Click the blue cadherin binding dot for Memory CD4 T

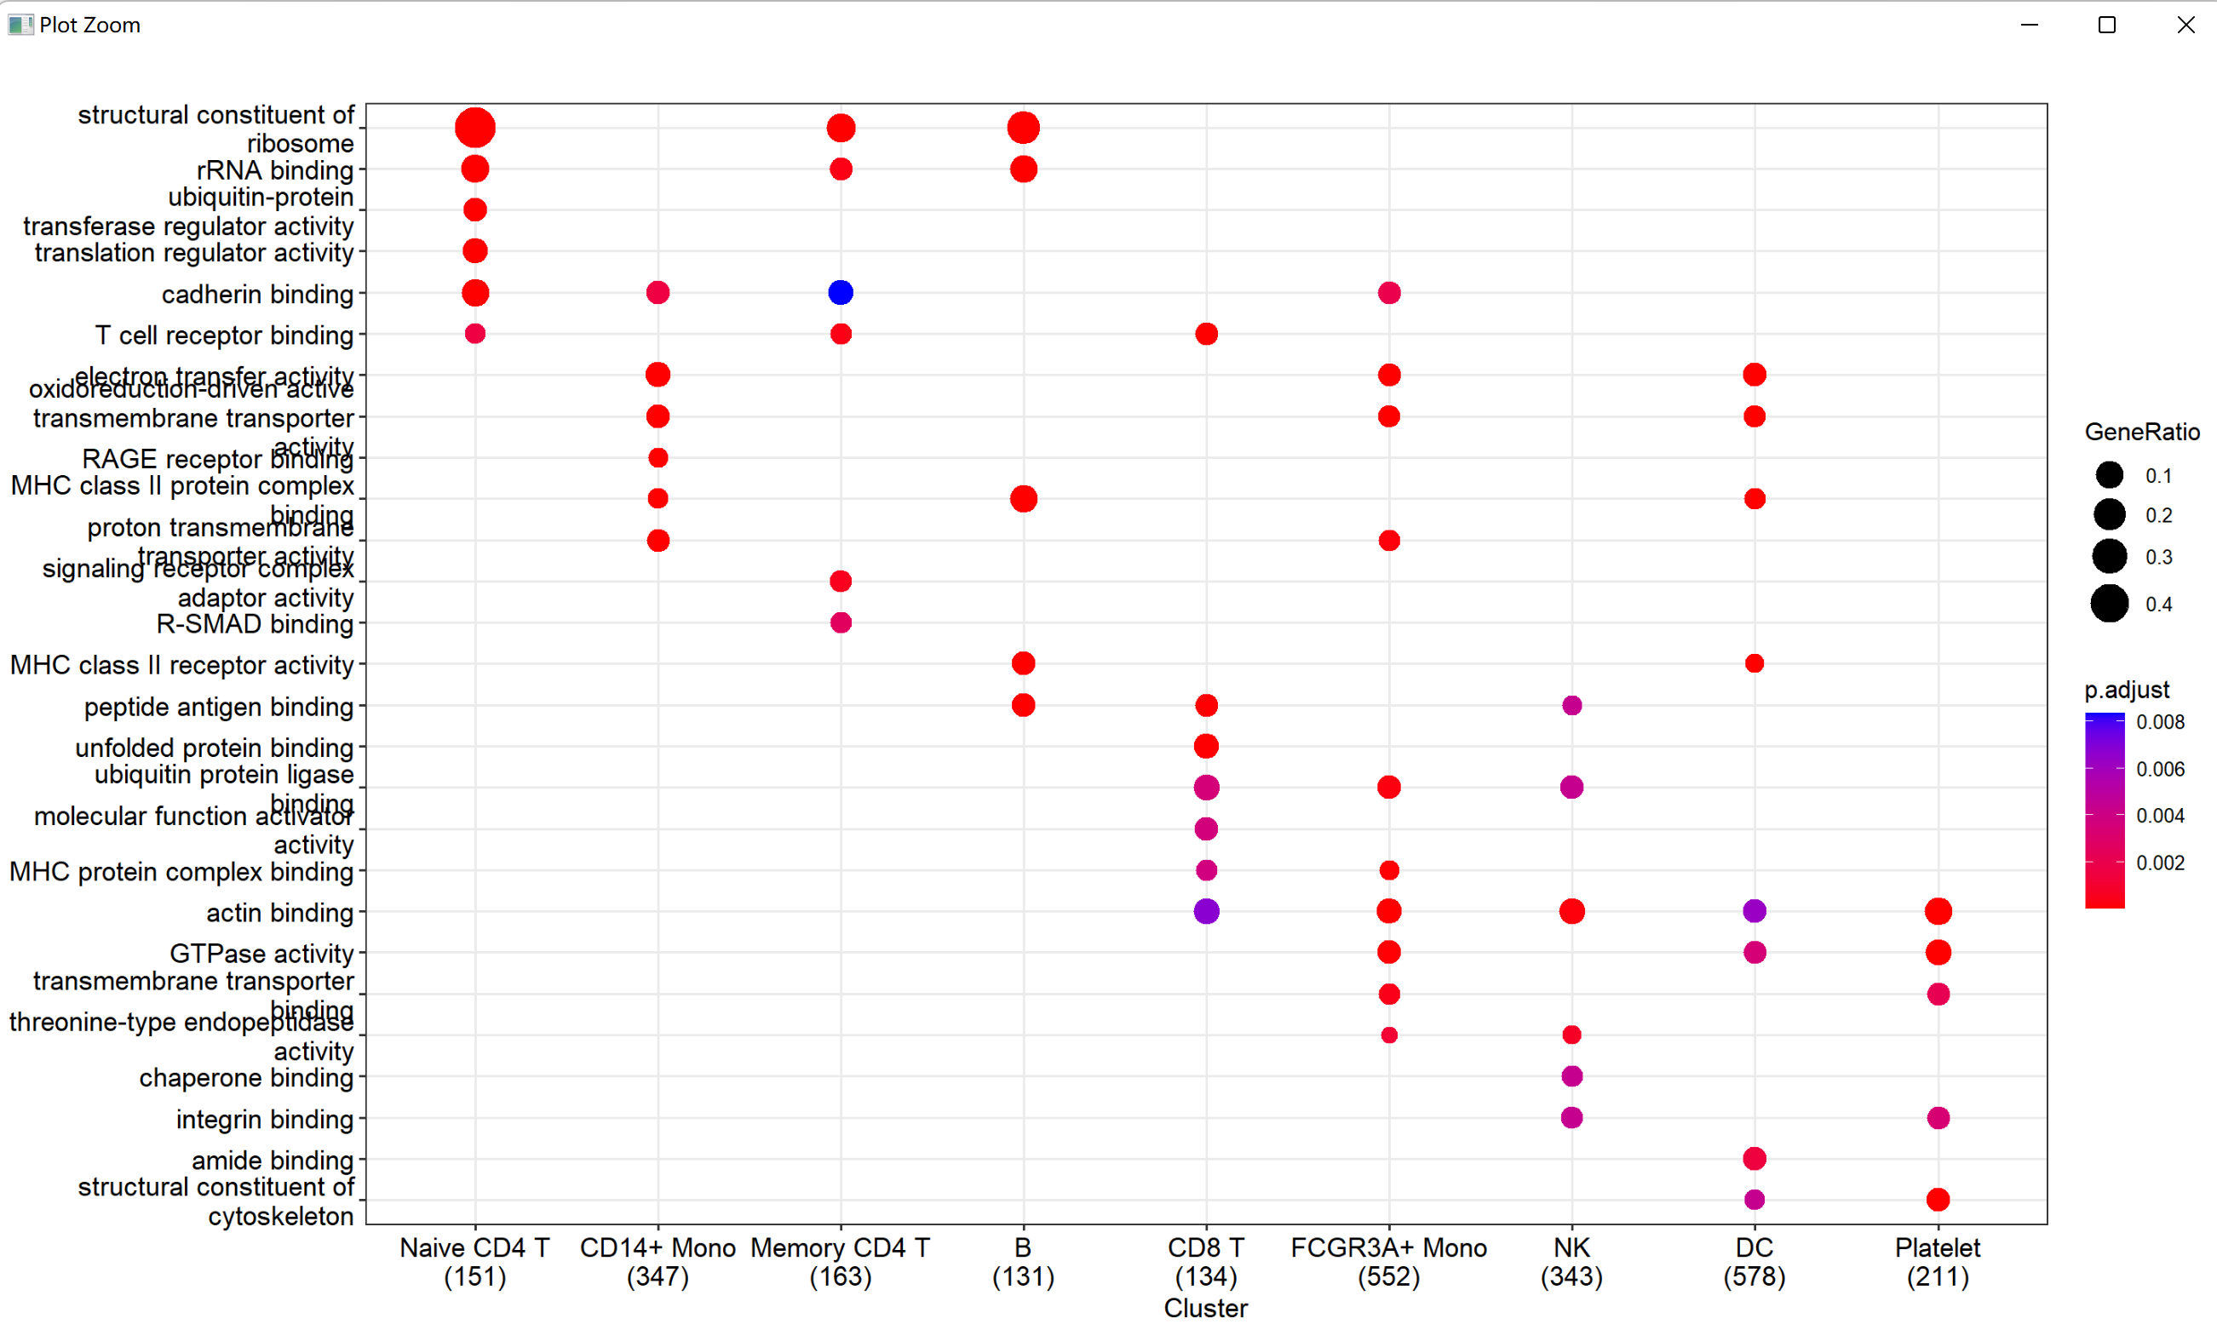840,292
